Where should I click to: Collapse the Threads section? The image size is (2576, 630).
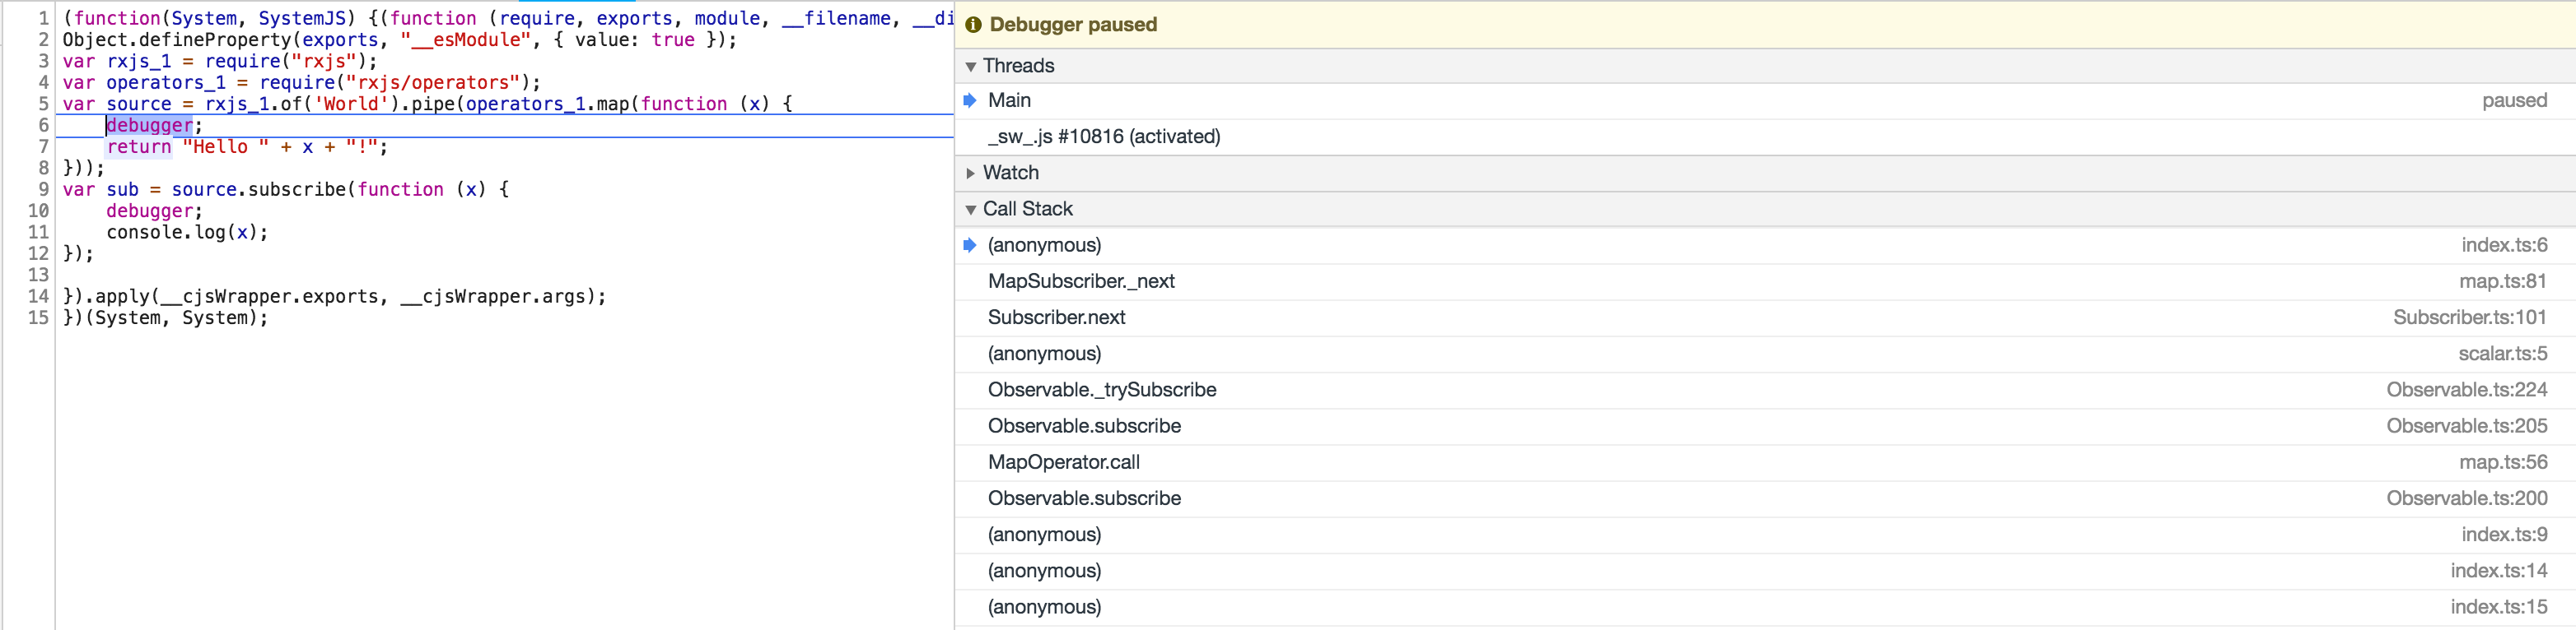click(970, 67)
